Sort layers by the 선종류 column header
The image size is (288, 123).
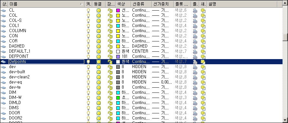pos(141,4)
